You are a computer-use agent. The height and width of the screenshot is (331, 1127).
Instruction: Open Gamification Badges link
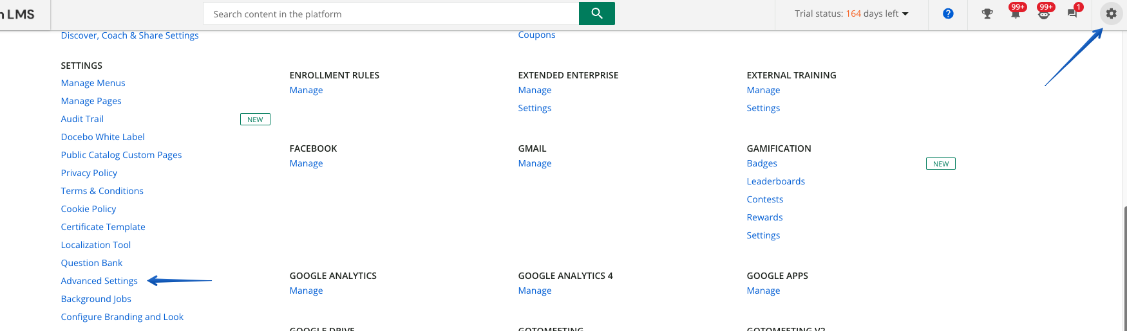[x=762, y=163]
